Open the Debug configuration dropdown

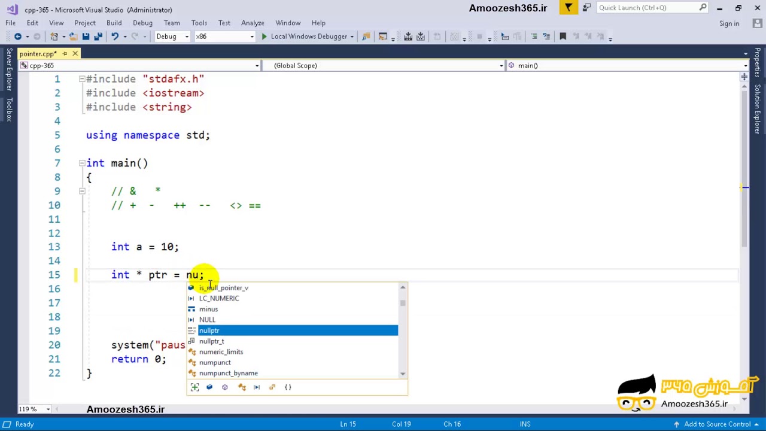pyautogui.click(x=172, y=37)
